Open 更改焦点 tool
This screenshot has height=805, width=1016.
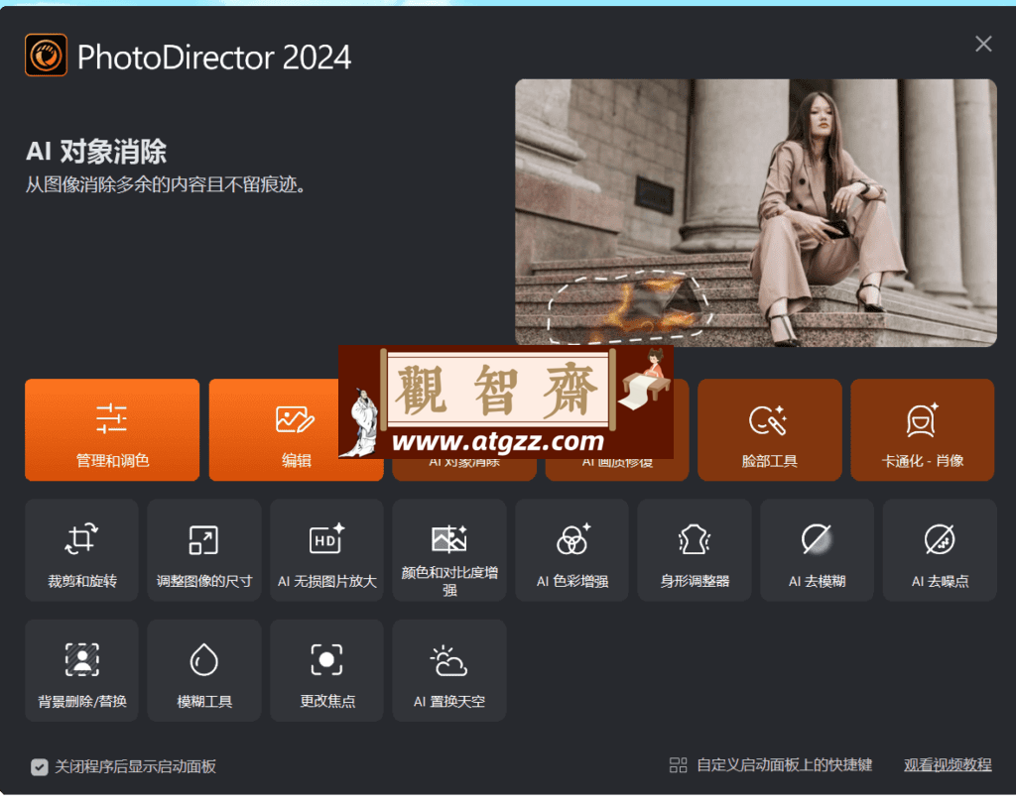tap(326, 671)
